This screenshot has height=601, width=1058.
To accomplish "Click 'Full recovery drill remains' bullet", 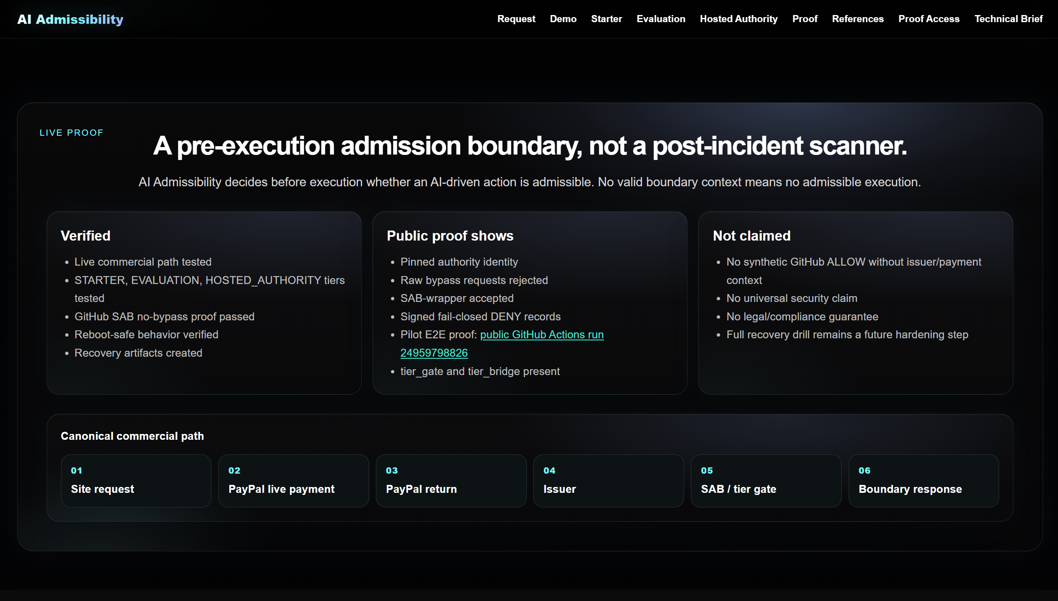I will (847, 335).
